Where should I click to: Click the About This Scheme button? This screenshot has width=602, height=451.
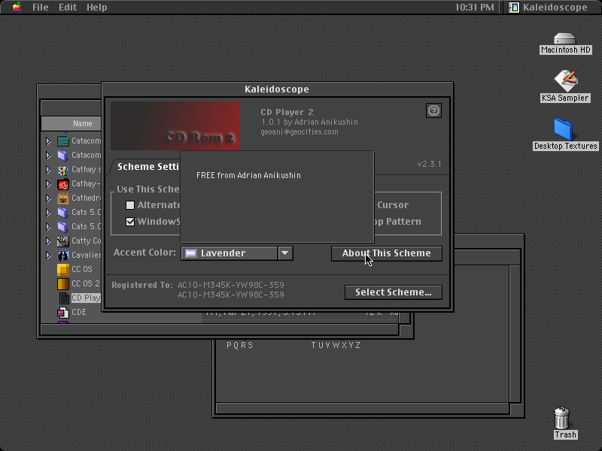(387, 253)
